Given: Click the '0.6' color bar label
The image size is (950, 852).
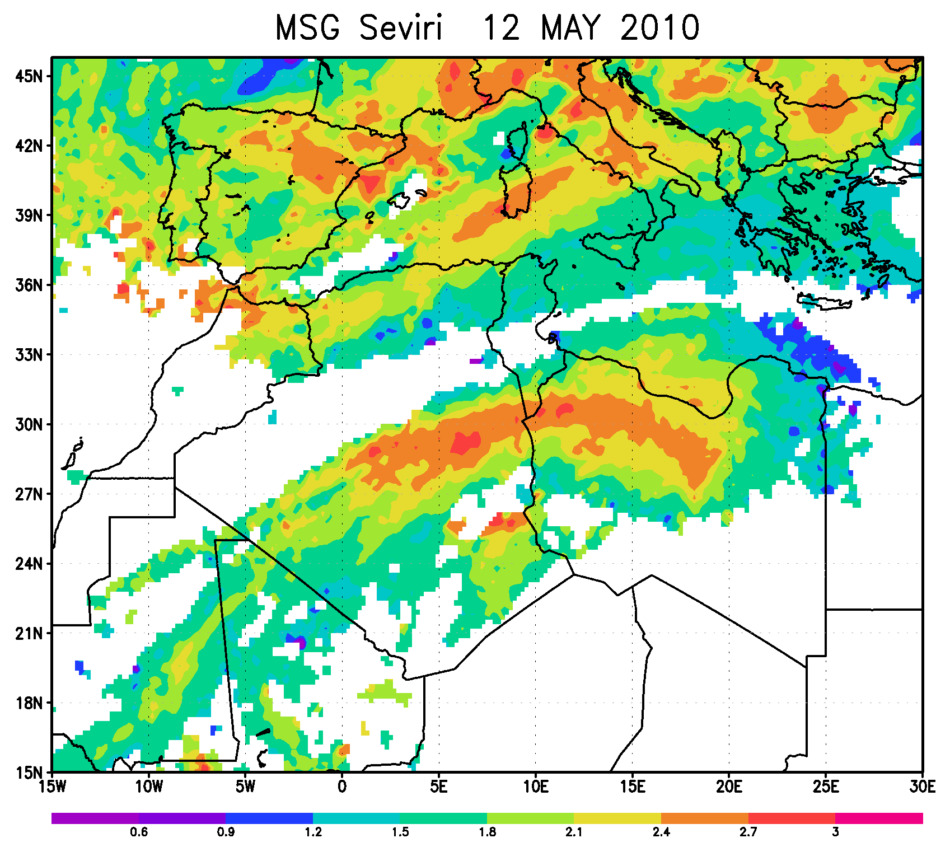Looking at the screenshot, I should click(x=139, y=832).
